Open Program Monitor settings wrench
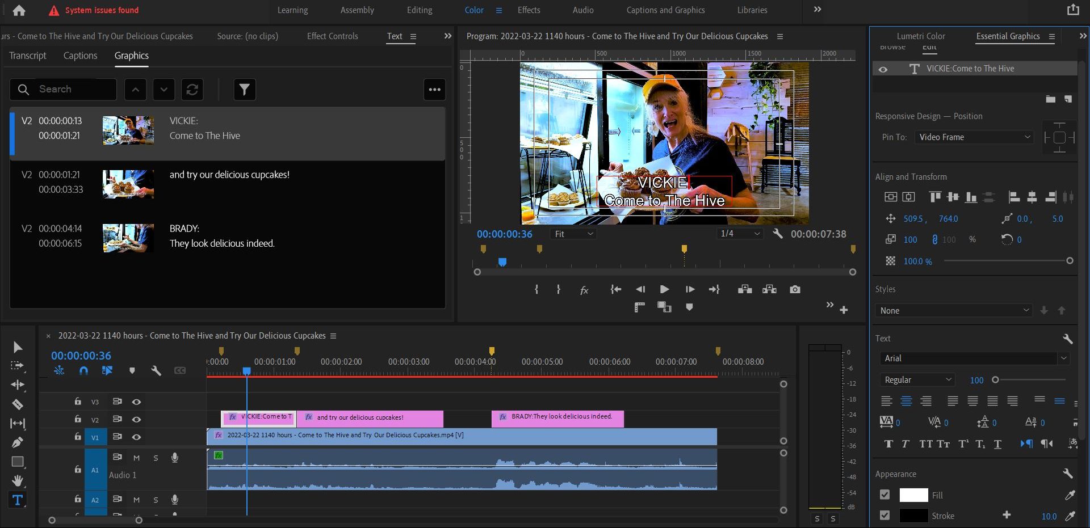 778,234
